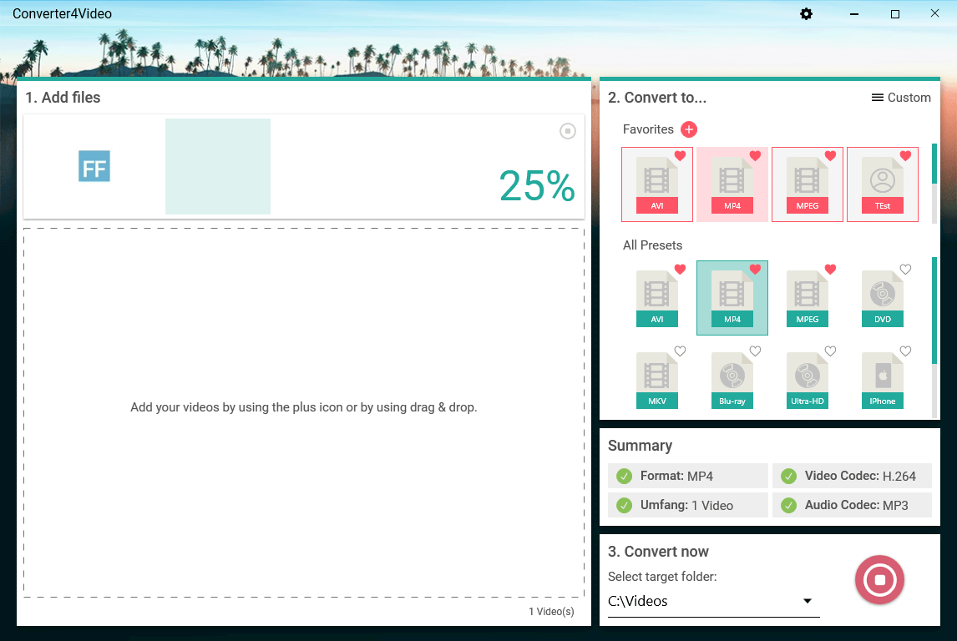Click the C:\Videos target folder field
This screenshot has height=641, width=957.
pos(713,602)
